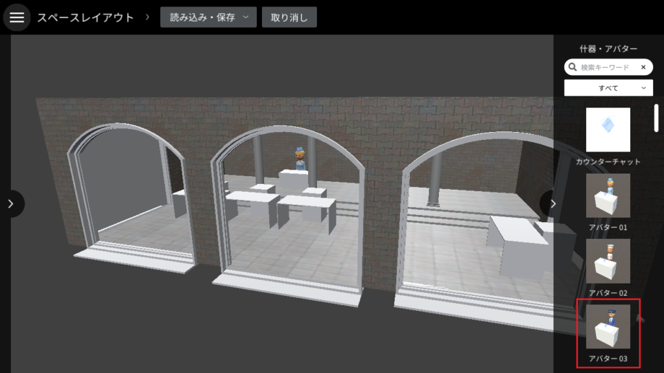Select the カウンターチャット thumbnail
The height and width of the screenshot is (373, 664).
608,130
